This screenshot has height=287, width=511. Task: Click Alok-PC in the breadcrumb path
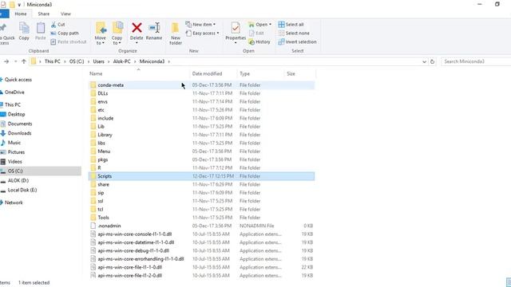point(122,61)
